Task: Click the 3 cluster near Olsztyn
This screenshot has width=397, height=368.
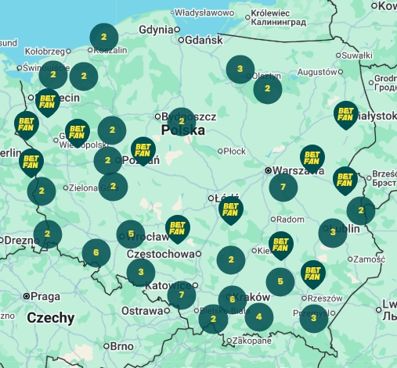Action: click(240, 70)
